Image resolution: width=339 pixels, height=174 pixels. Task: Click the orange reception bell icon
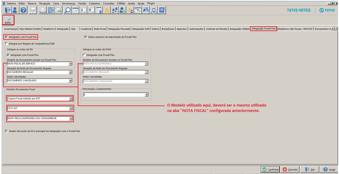coord(107,10)
